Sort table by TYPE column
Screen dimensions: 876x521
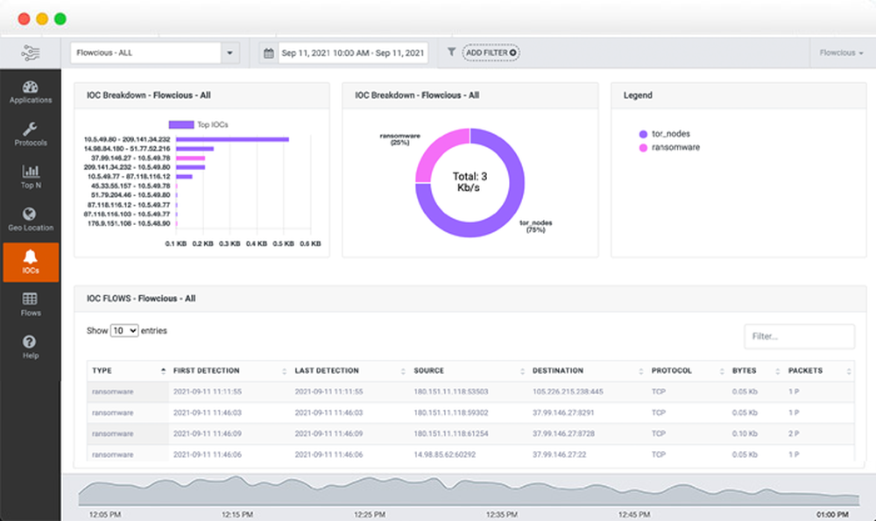[128, 370]
